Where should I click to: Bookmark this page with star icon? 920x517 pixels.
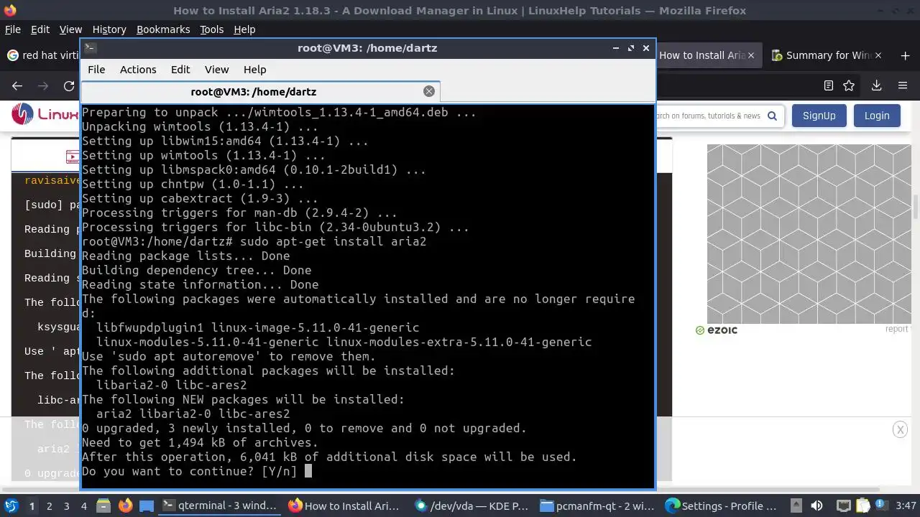[x=849, y=85]
